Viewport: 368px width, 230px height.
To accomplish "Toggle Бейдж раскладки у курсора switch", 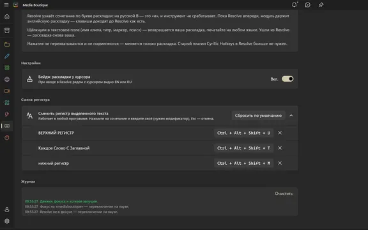I will (x=287, y=79).
